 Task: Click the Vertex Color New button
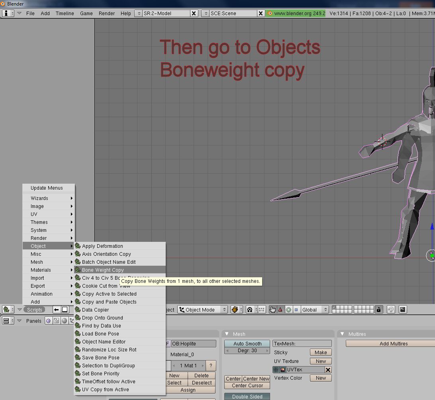tap(321, 378)
